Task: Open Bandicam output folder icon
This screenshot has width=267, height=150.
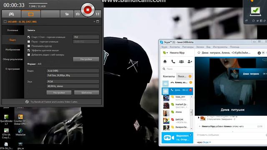Action: (x=67, y=14)
